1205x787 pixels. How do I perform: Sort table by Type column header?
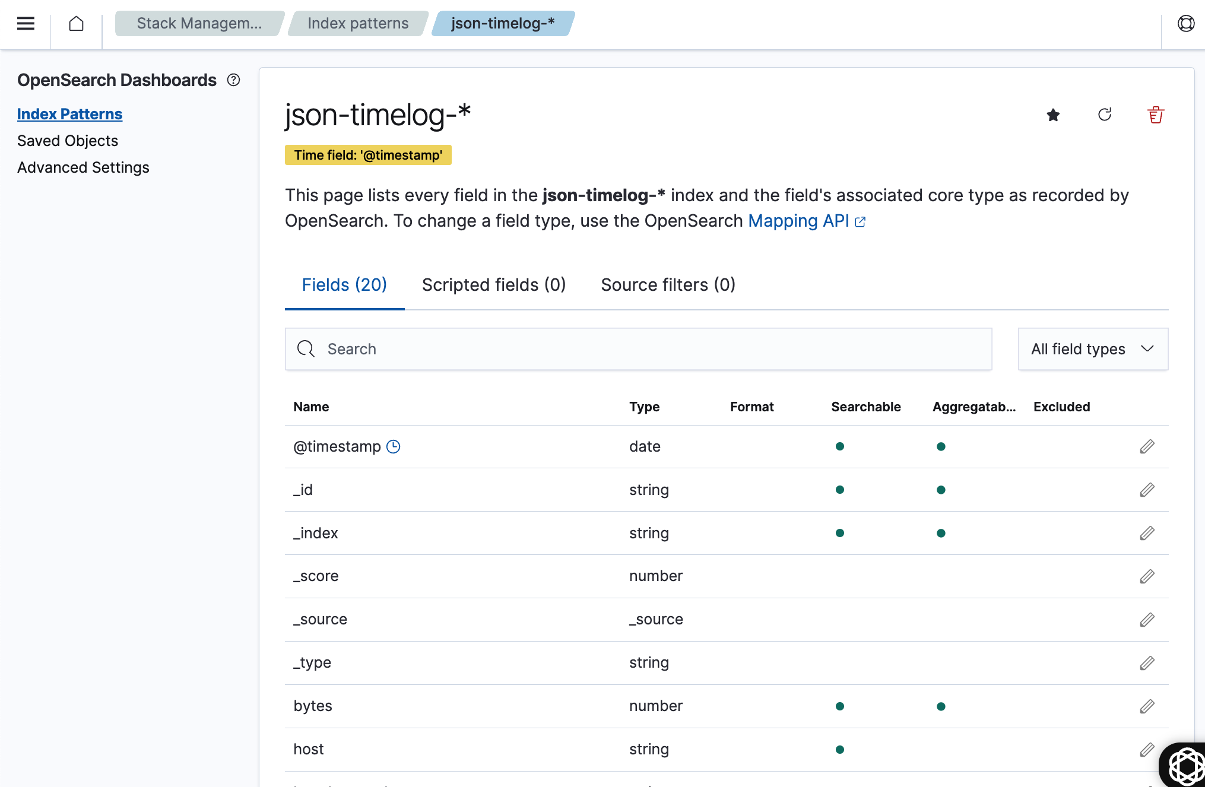point(644,407)
